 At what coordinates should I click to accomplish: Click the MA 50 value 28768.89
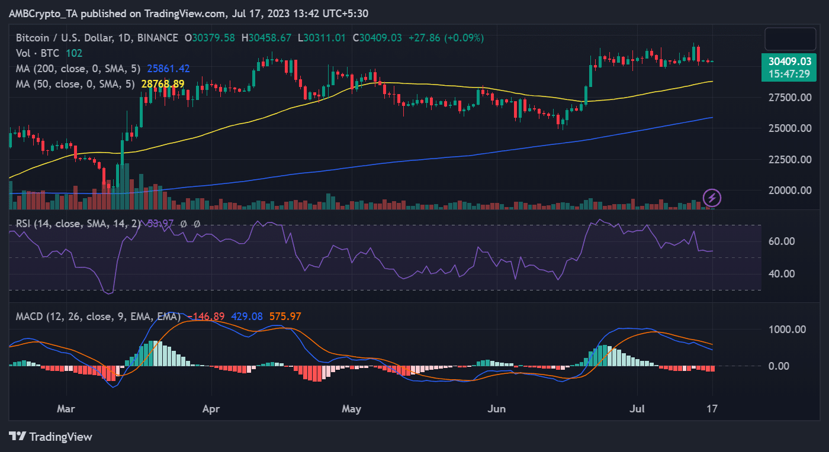[163, 84]
